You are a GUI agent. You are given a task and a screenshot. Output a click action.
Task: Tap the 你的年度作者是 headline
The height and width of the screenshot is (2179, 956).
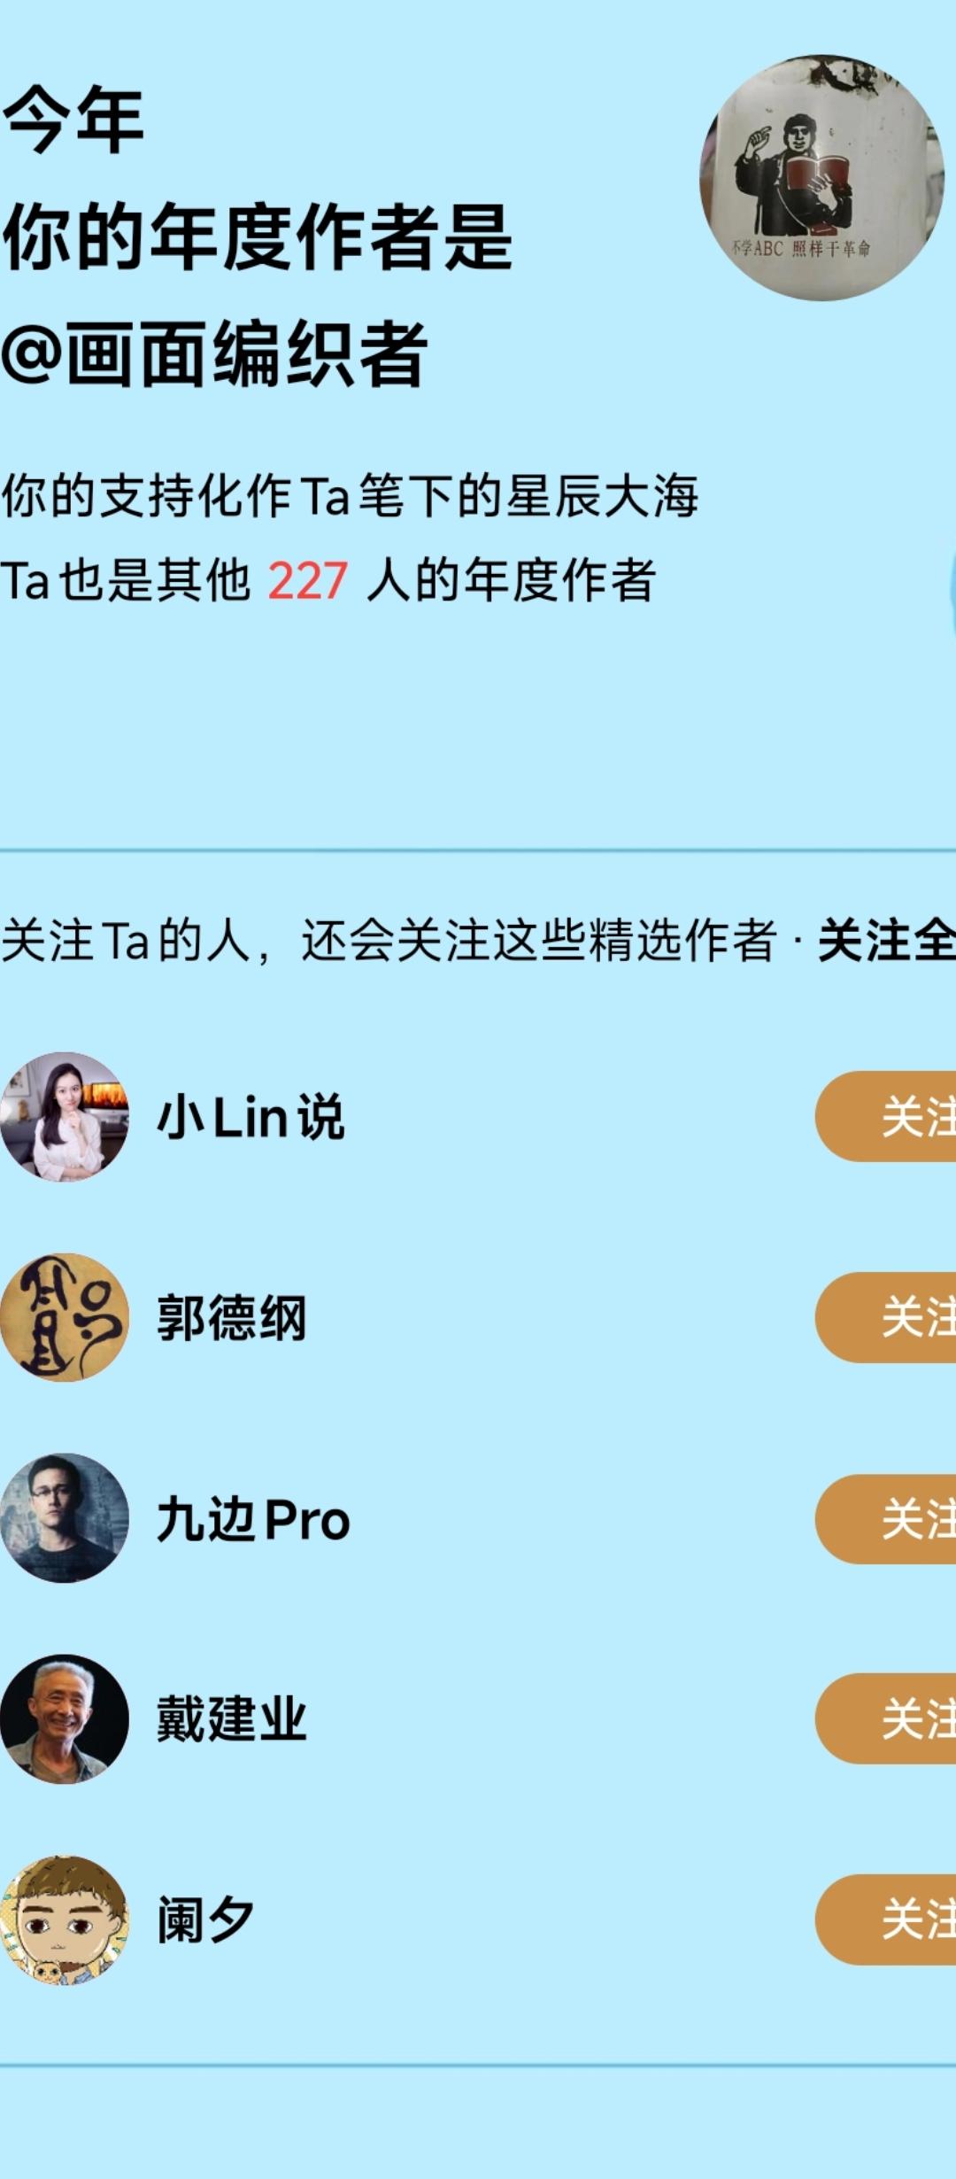click(x=257, y=237)
